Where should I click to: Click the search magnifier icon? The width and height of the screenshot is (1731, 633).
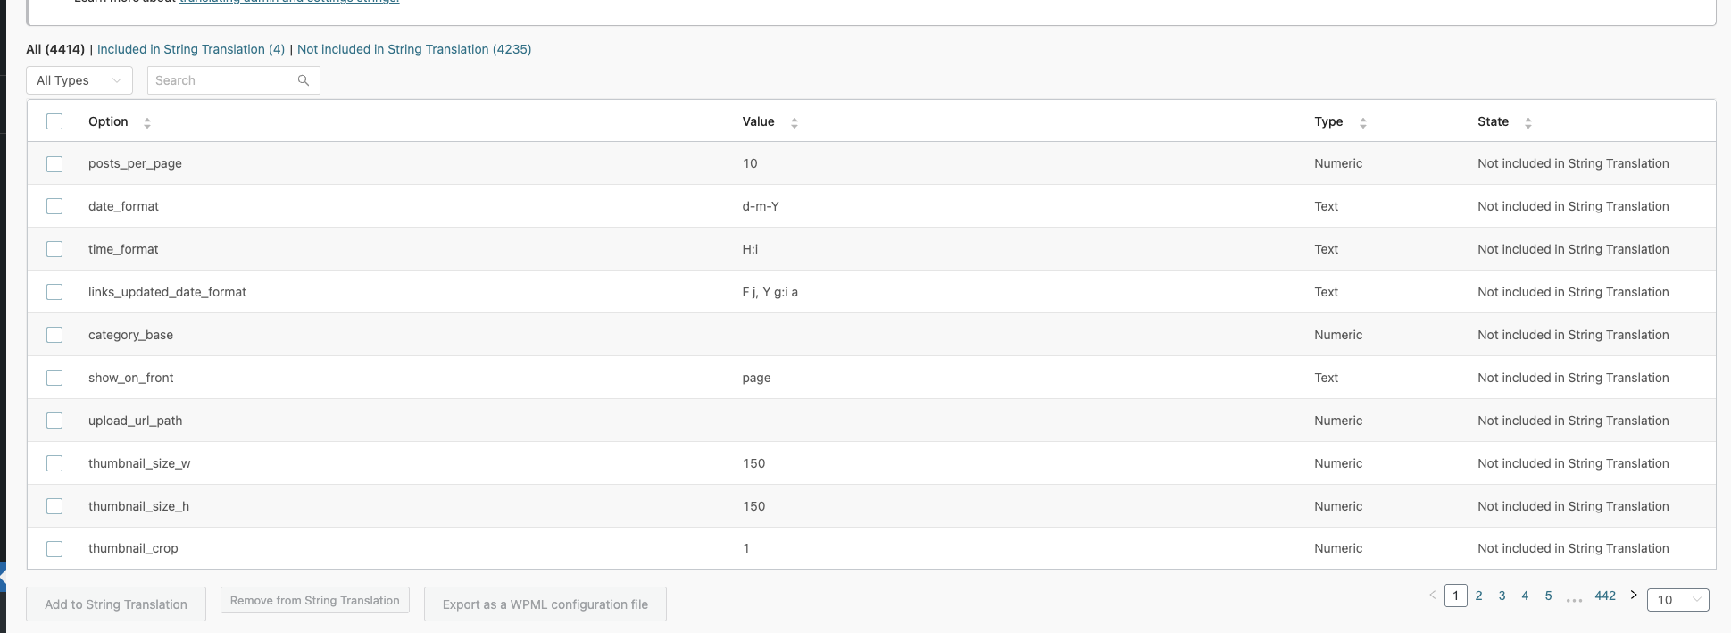304,80
